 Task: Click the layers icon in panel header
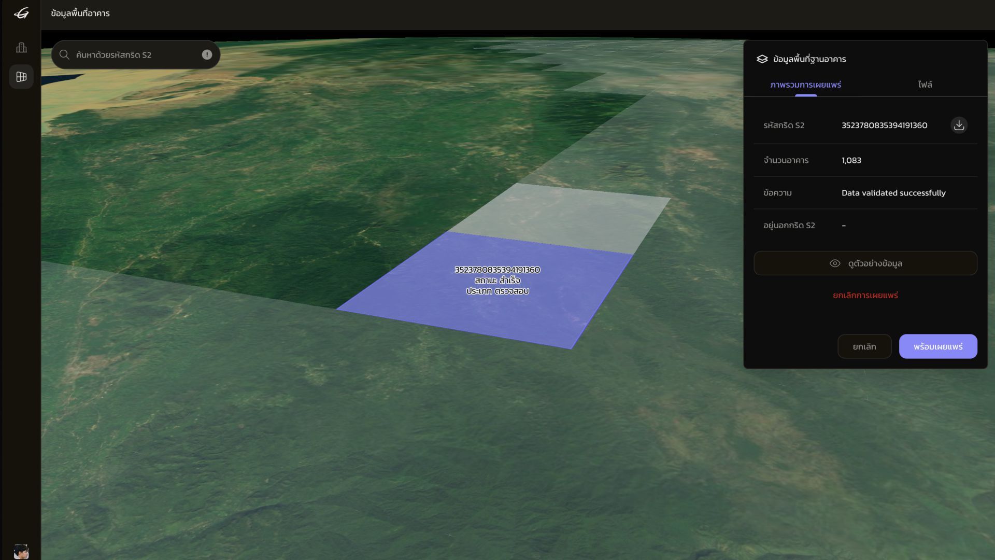click(762, 59)
